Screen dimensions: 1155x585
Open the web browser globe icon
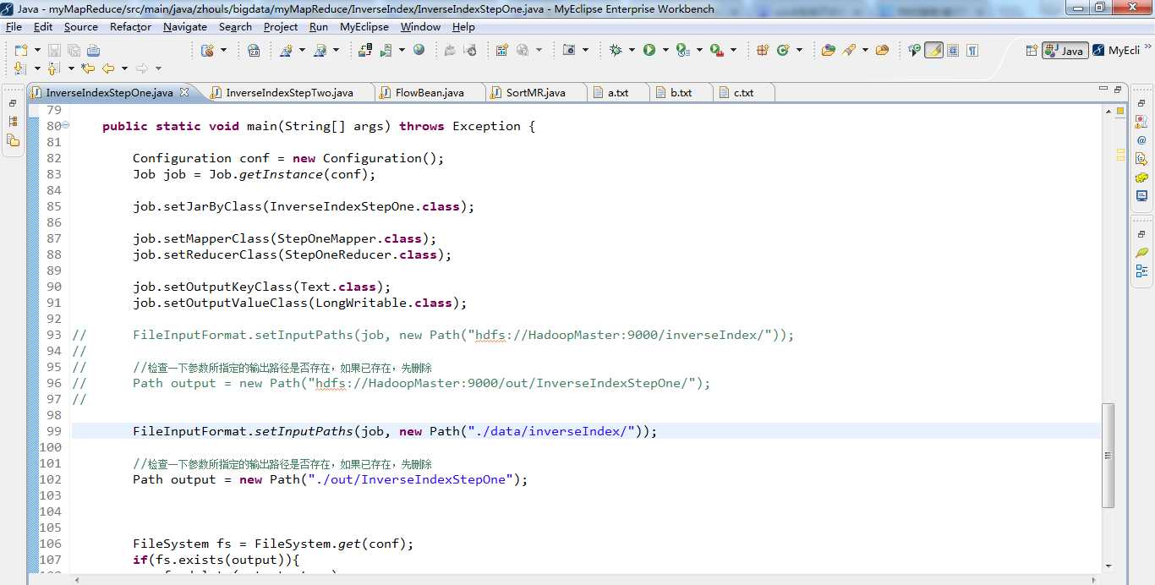point(419,51)
